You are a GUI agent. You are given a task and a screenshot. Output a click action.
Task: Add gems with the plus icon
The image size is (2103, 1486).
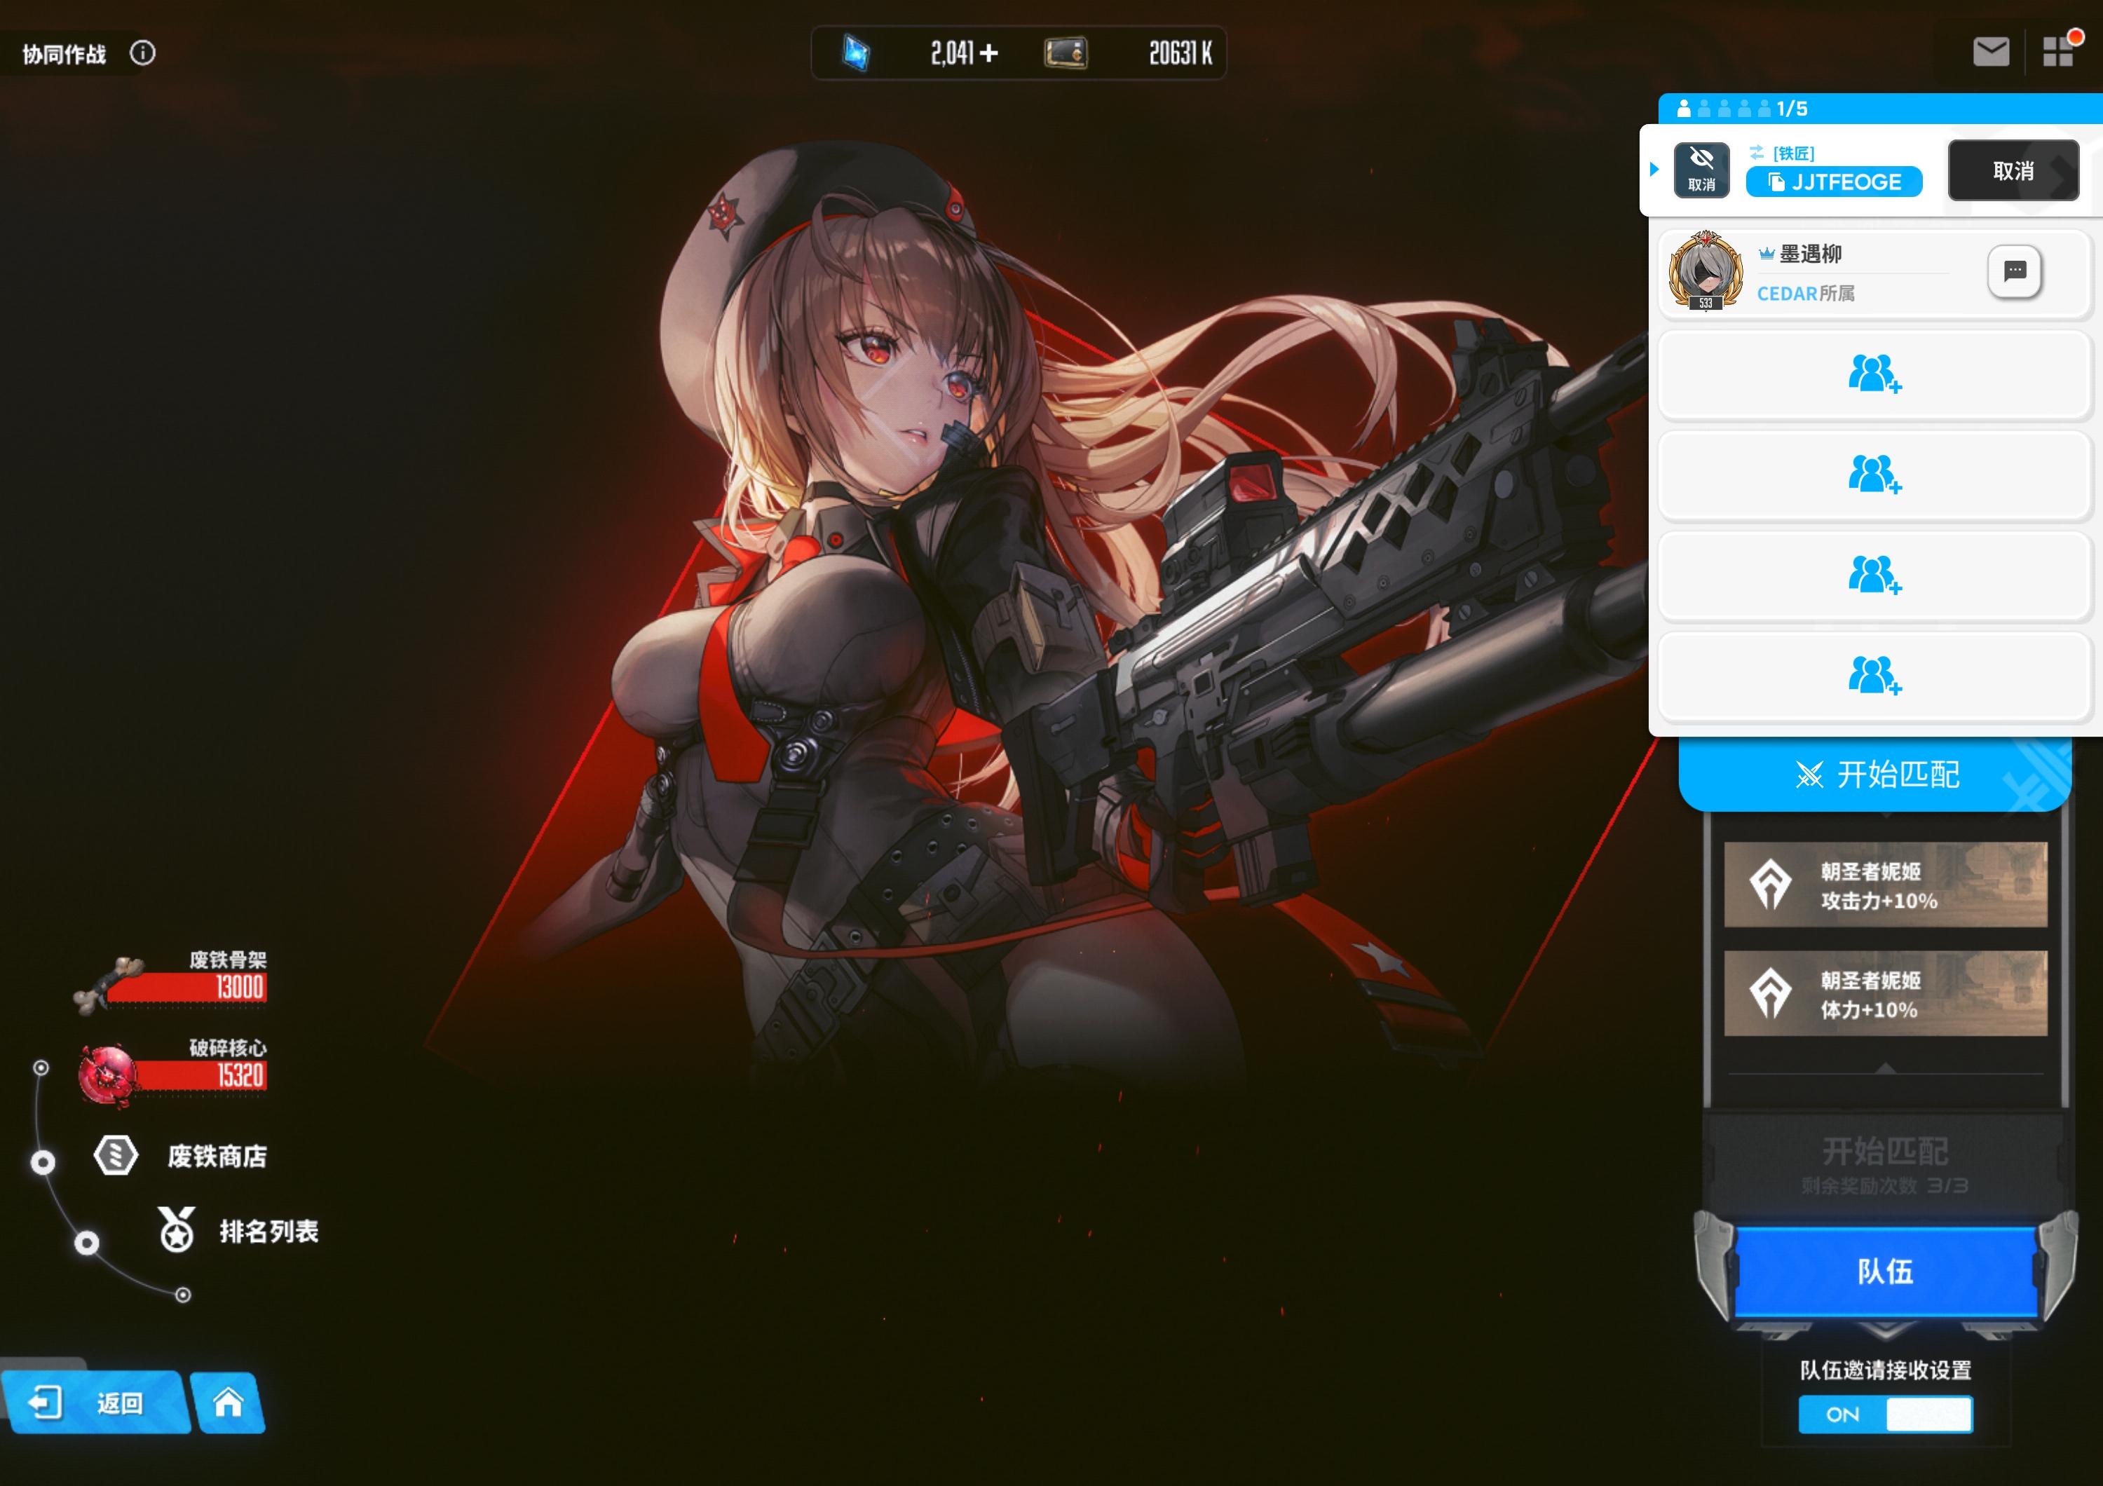[988, 53]
